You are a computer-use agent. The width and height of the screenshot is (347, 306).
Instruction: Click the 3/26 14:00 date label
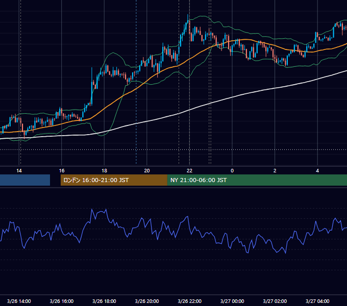[x=19, y=301]
